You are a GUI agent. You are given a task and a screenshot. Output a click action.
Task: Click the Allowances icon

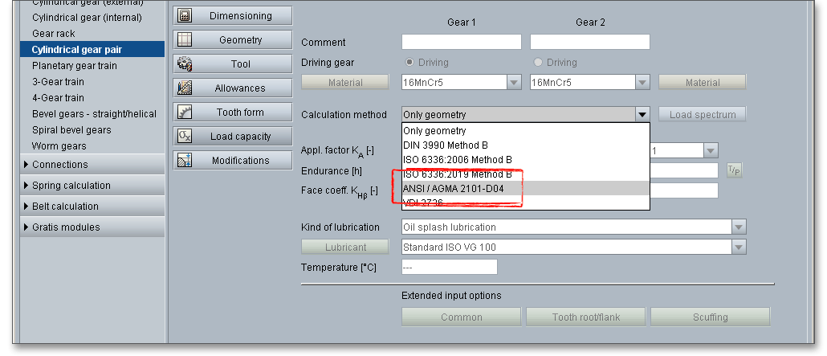coord(185,88)
